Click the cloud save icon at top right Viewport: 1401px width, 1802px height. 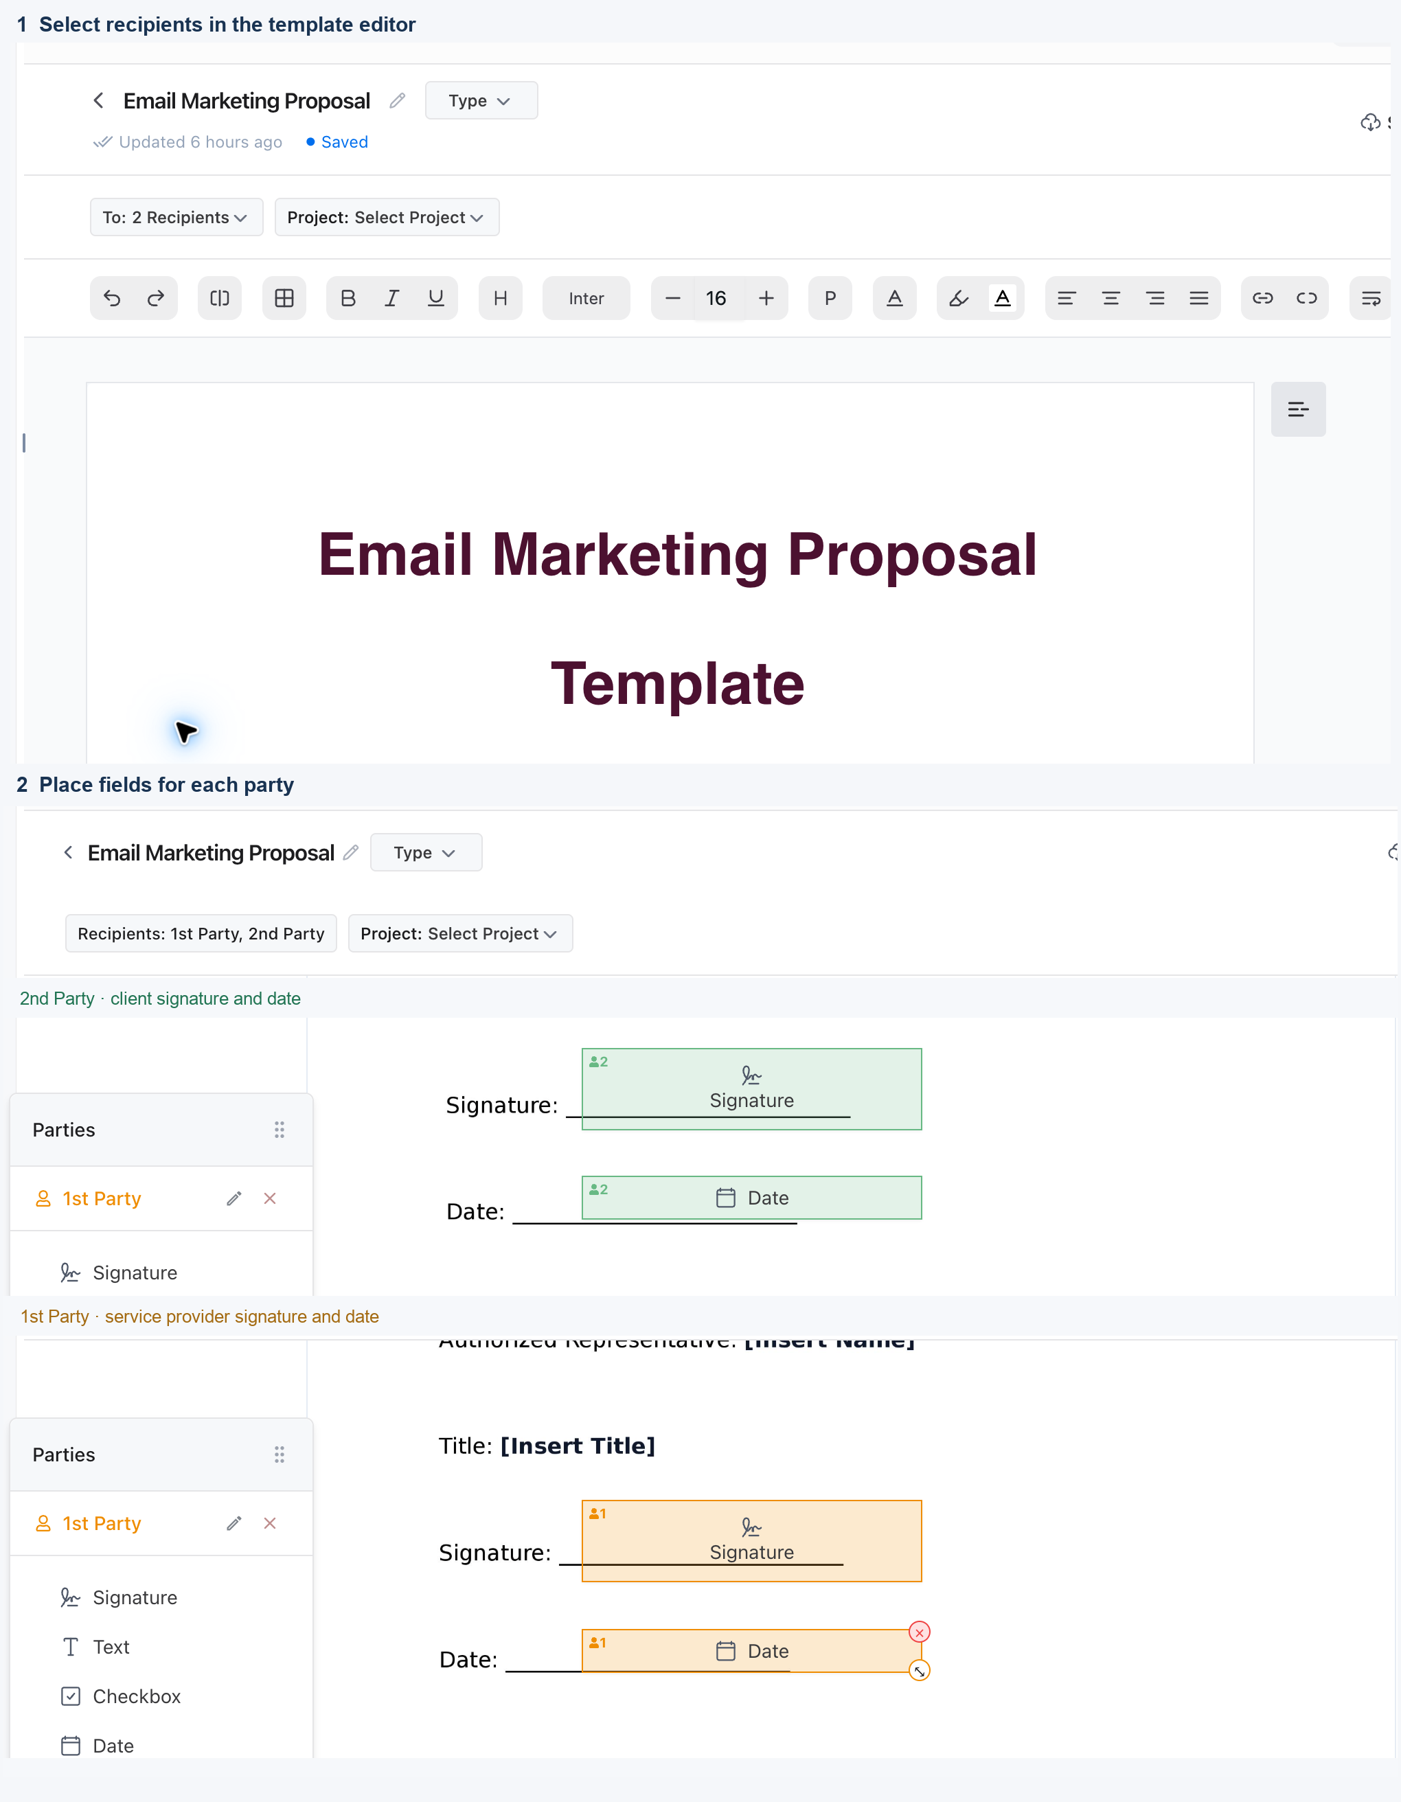(x=1371, y=123)
